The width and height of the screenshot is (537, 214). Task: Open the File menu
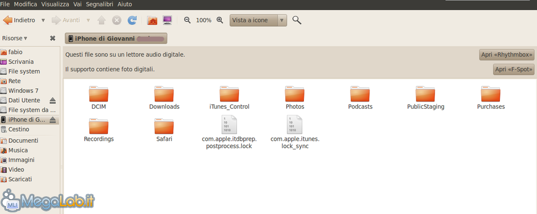(x=5, y=4)
